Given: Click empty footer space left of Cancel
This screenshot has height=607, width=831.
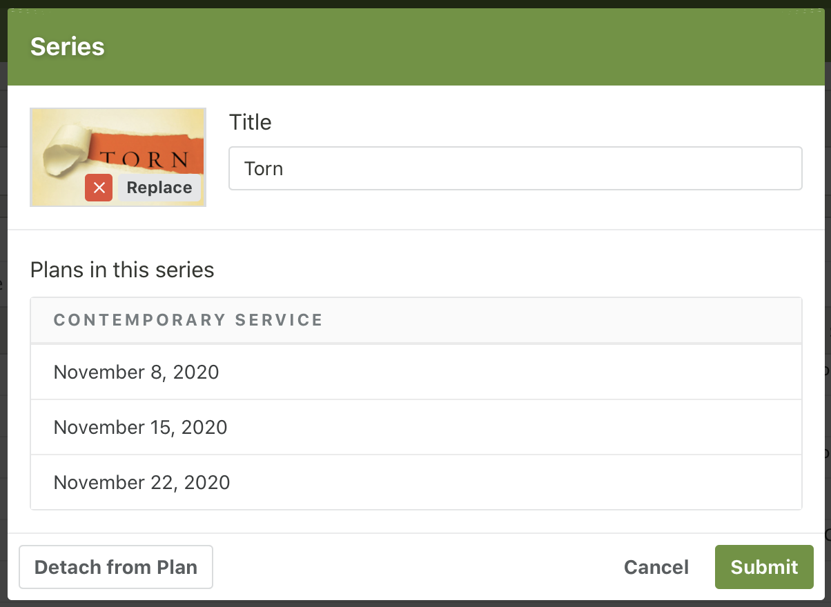Looking at the screenshot, I should pyautogui.click(x=414, y=567).
